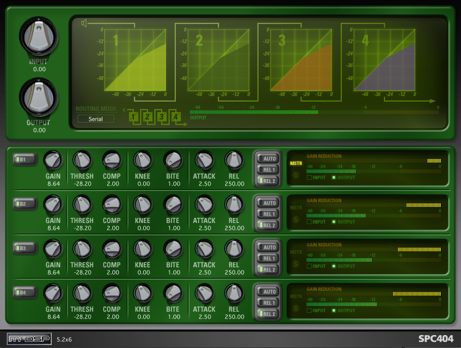The height and width of the screenshot is (348, 461).
Task: Enable AUTO release on band 4
Action: tap(268, 292)
